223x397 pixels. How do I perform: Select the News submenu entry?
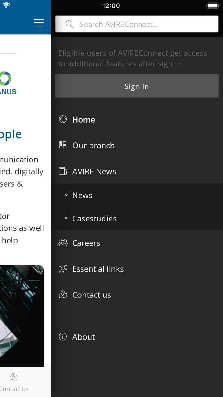click(x=82, y=195)
